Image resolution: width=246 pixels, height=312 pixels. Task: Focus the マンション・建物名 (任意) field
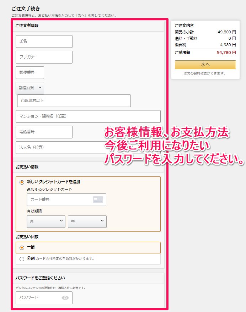pos(88,116)
